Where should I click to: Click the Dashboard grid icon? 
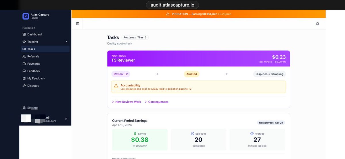(24, 34)
